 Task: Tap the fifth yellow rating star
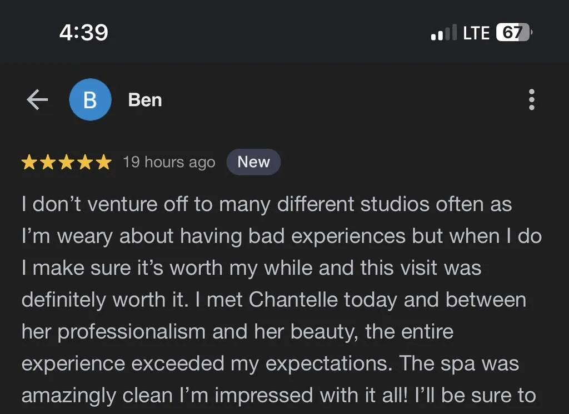(104, 162)
